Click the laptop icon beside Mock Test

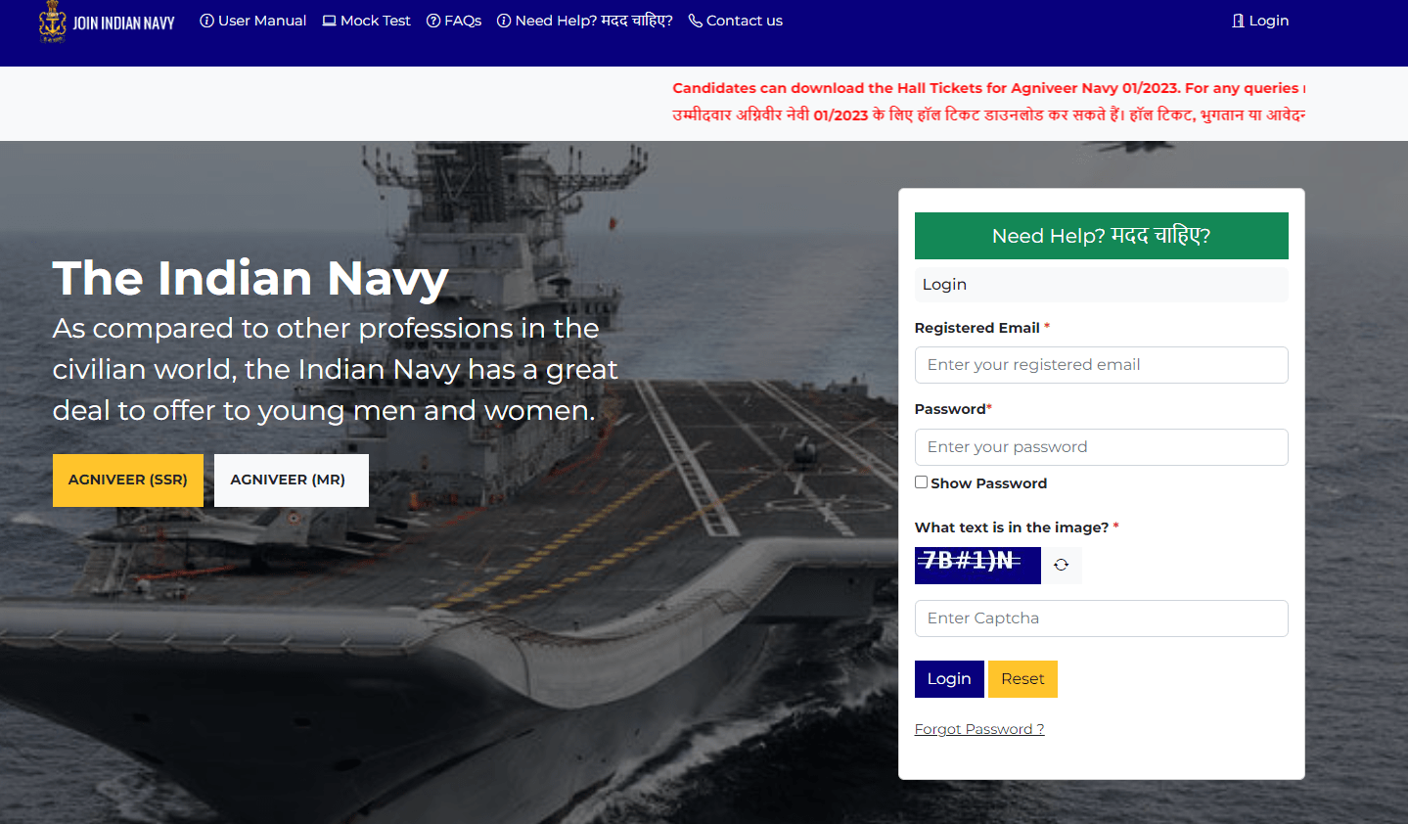(x=330, y=21)
